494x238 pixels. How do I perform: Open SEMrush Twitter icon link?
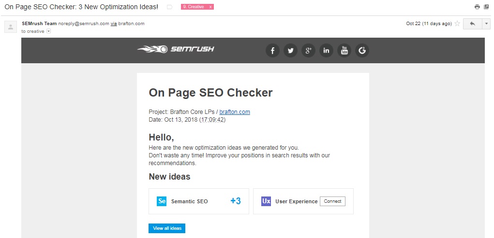pyautogui.click(x=290, y=50)
